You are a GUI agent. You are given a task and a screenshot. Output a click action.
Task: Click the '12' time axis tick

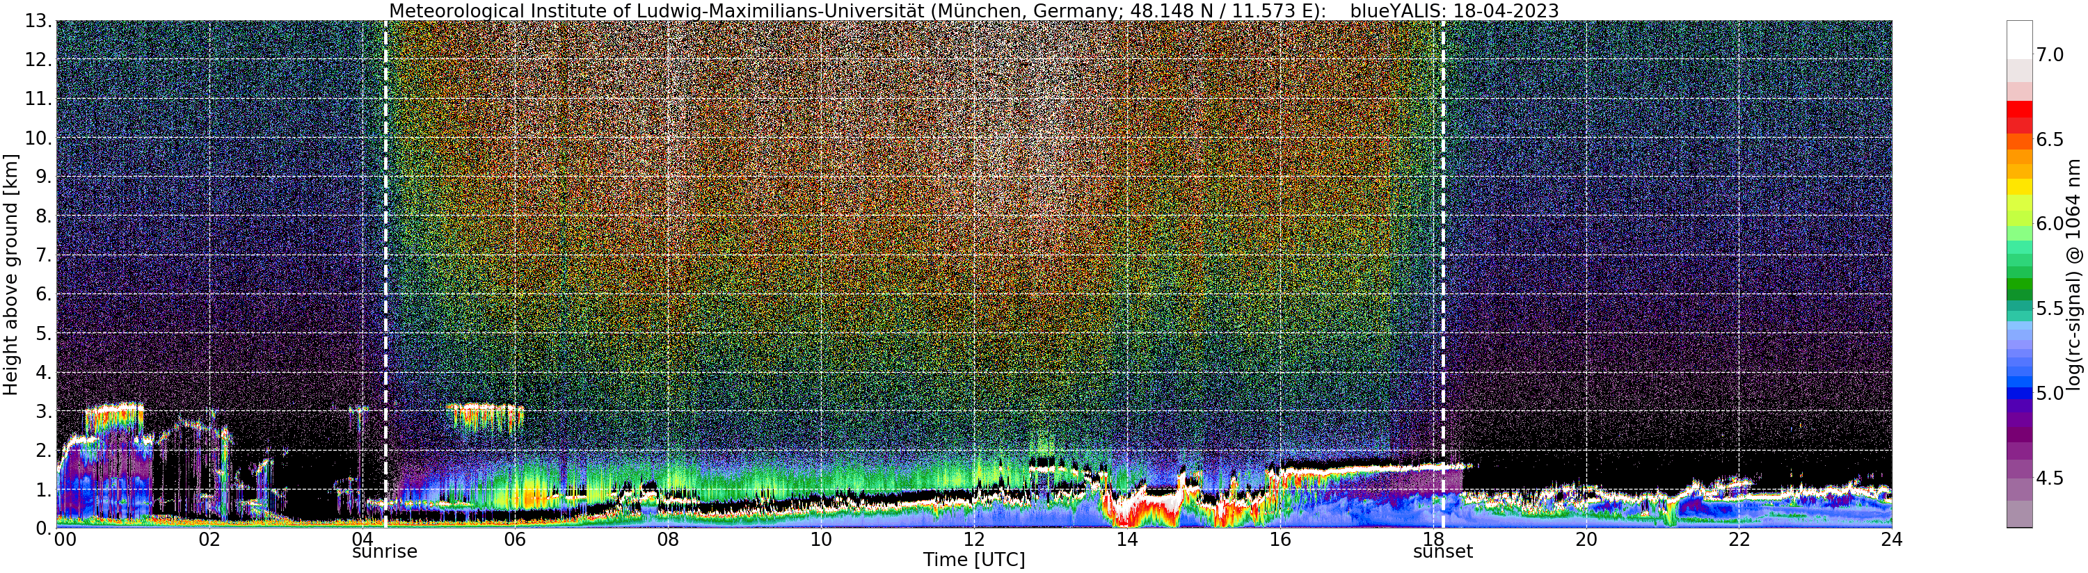[x=973, y=539]
